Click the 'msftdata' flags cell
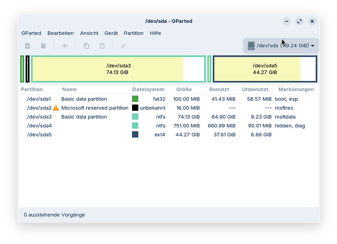337x244 pixels. [285, 117]
